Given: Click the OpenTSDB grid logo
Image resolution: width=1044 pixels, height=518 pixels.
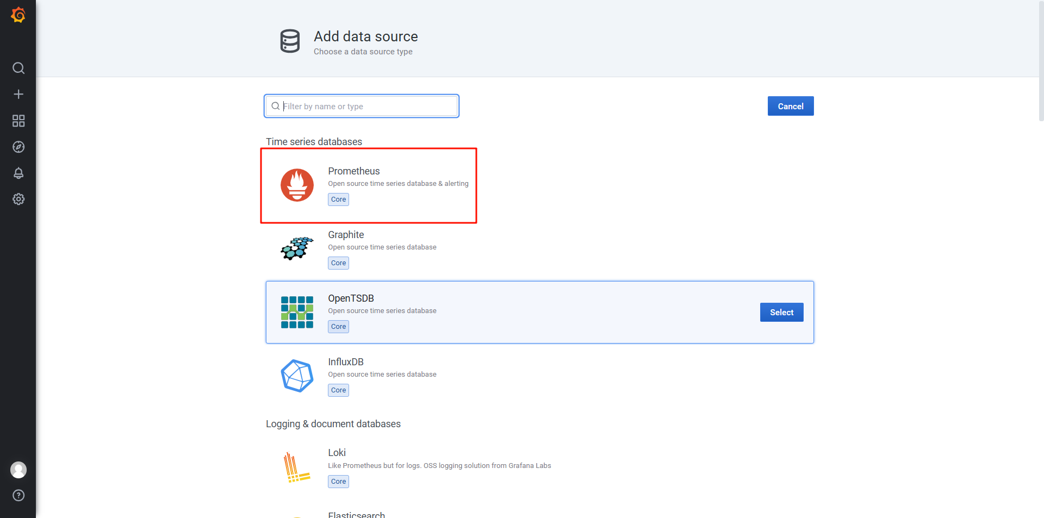Looking at the screenshot, I should [297, 312].
